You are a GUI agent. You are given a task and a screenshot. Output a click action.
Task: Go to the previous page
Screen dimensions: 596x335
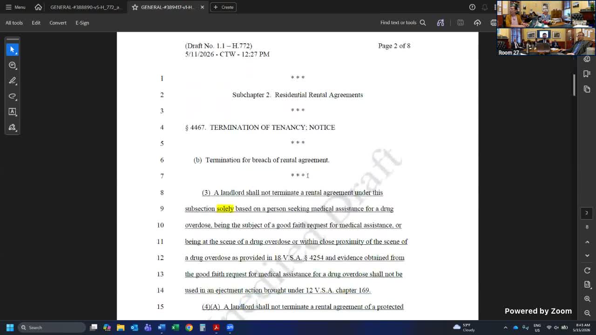[x=587, y=242]
